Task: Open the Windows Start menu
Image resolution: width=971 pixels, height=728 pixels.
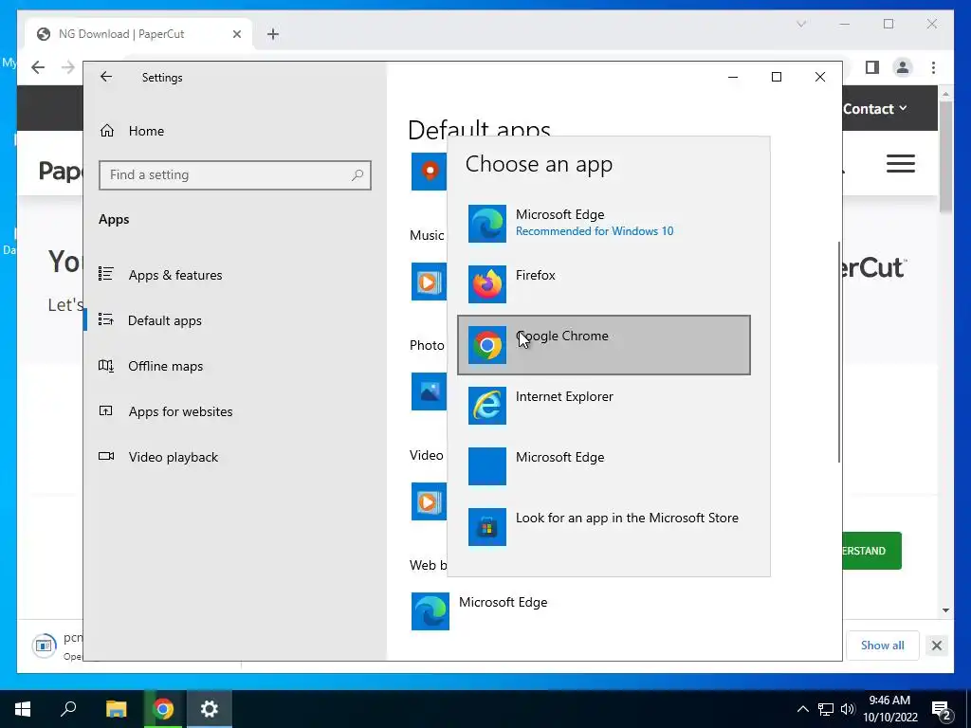Action: (x=23, y=709)
